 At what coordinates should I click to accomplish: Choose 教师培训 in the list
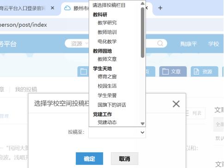107,32
